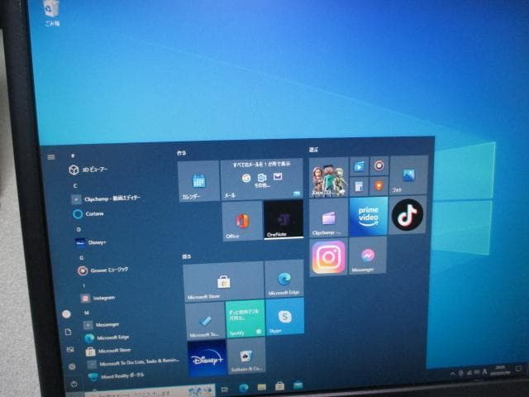The image size is (529, 397).
Task: Click the taskbar search box
Action: point(150,391)
